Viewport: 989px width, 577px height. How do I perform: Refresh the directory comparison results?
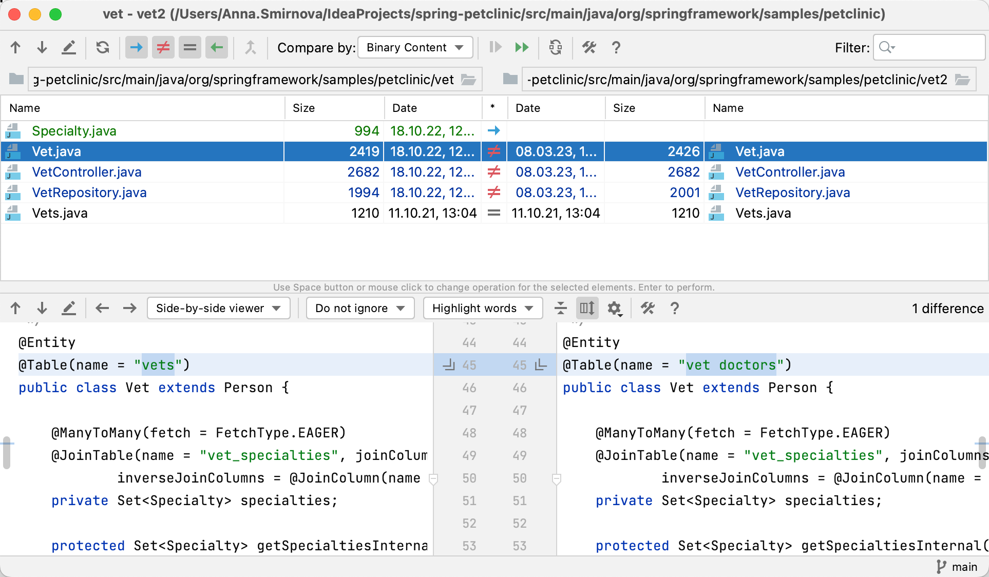(x=102, y=47)
